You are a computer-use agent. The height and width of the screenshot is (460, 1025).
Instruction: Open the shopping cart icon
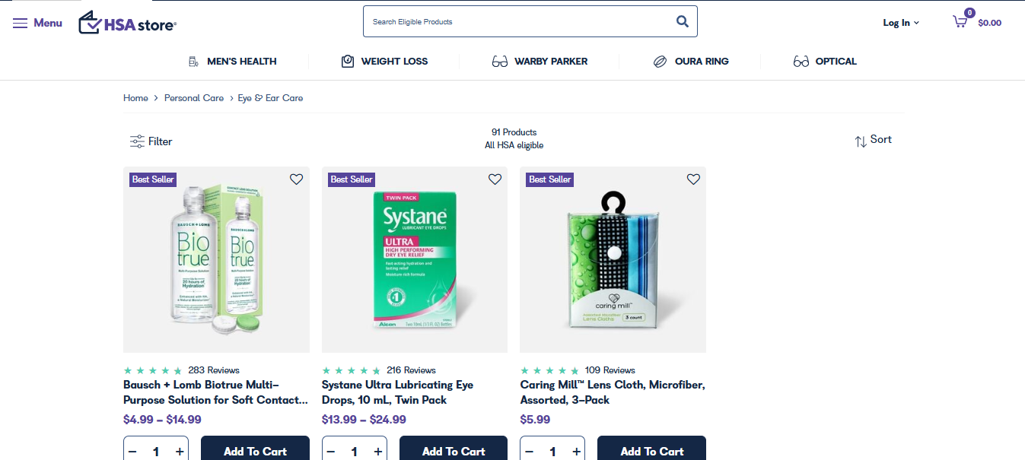pos(960,22)
